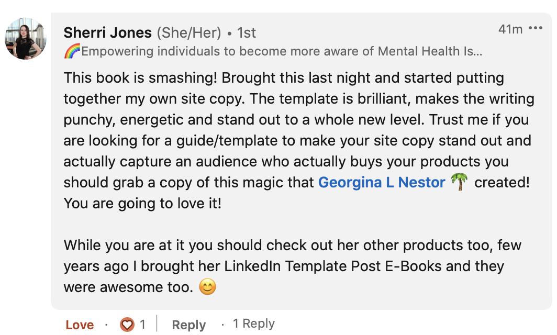The image size is (557, 335).
Task: Open the three-dot comment options menu
Action: tap(536, 28)
